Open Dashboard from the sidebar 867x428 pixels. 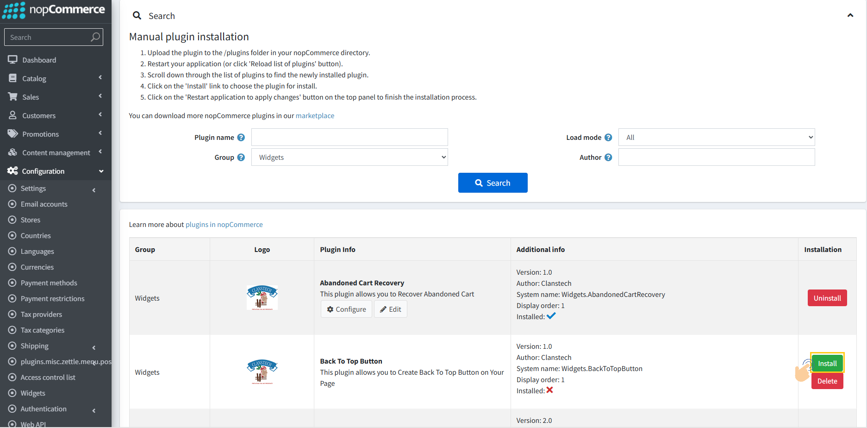[x=39, y=60]
